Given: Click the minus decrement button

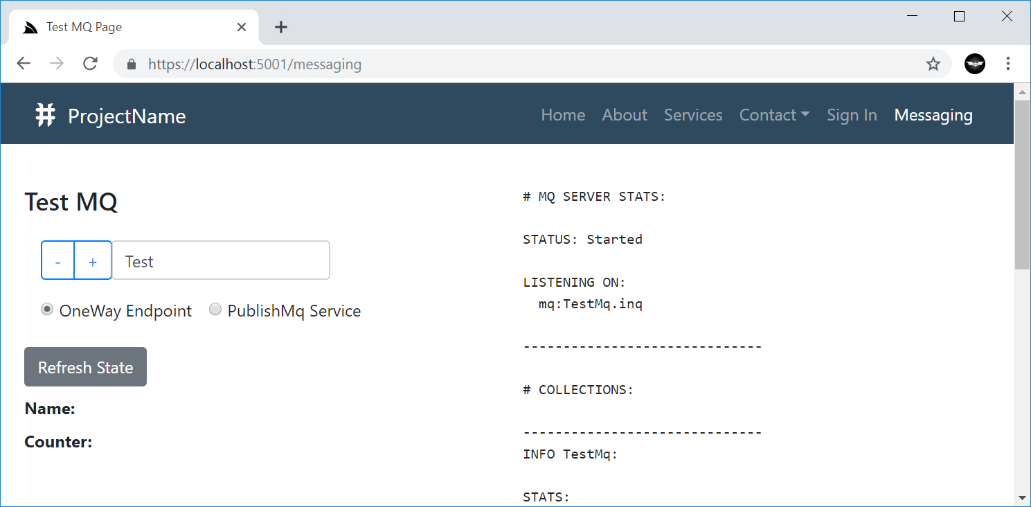Looking at the screenshot, I should coord(57,260).
